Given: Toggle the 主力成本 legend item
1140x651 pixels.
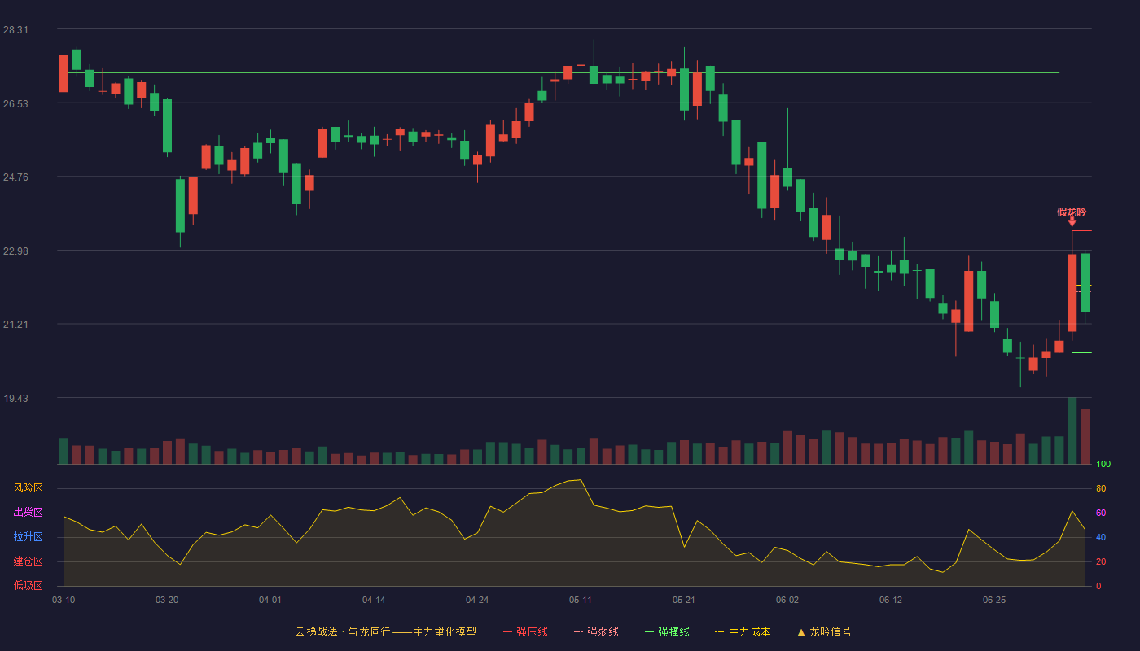Looking at the screenshot, I should (x=743, y=631).
